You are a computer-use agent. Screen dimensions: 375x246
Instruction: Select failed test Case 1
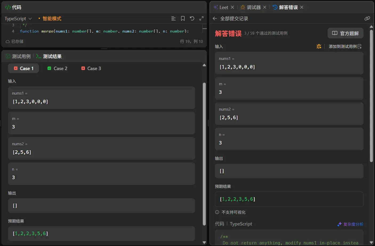click(23, 68)
